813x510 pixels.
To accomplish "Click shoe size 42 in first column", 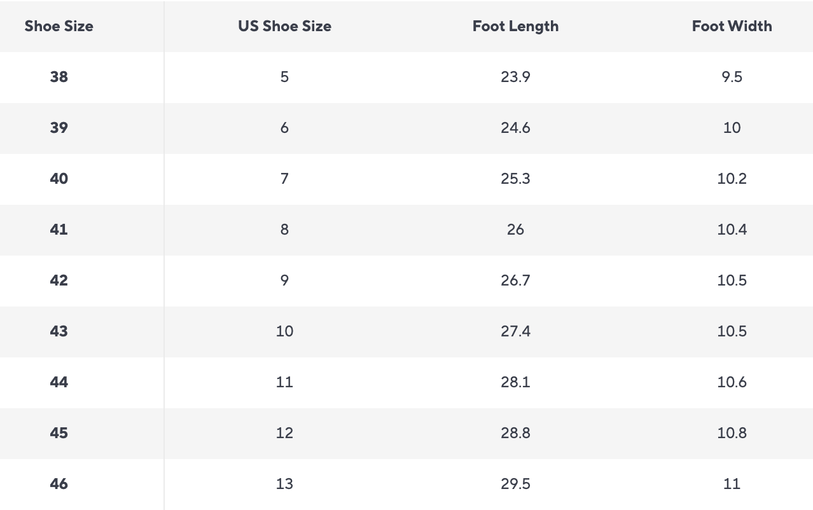I will 59,280.
